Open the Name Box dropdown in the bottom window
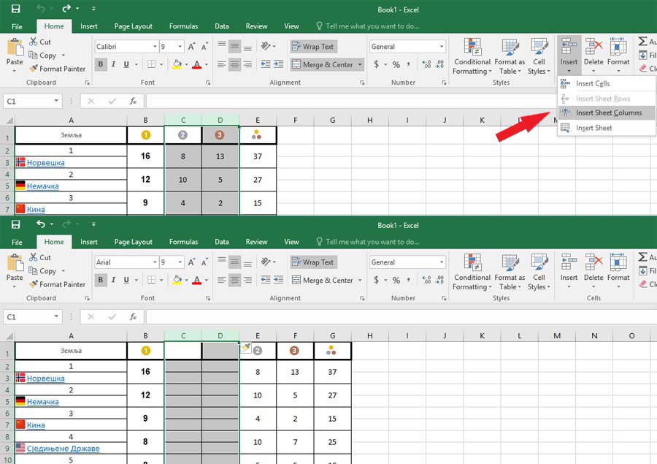Viewport: 657px width, 464px height. click(56, 316)
